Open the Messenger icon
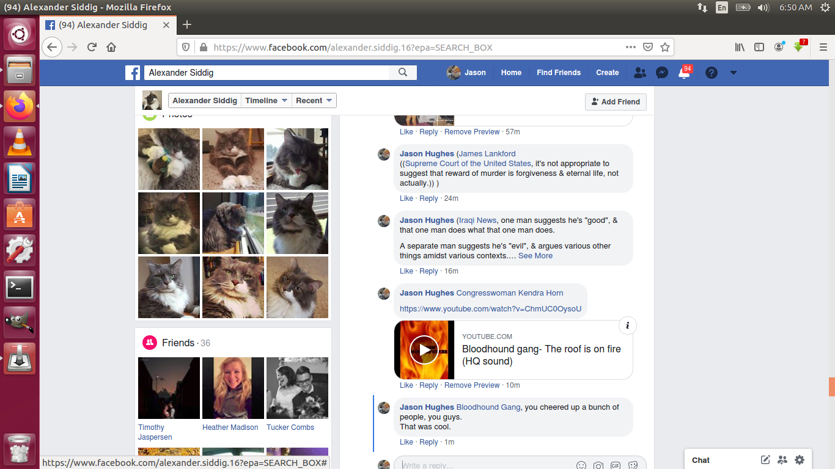Screen dimensions: 835x469 pos(661,73)
